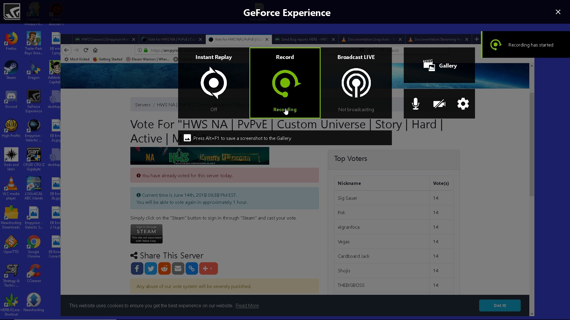Image resolution: width=570 pixels, height=320 pixels.
Task: Close the GeForce Experience overlay
Action: (x=558, y=12)
